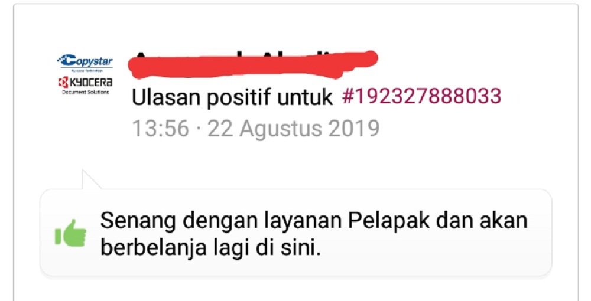Click the Copystar logo in the avatar
This screenshot has height=301, width=591.
85,61
